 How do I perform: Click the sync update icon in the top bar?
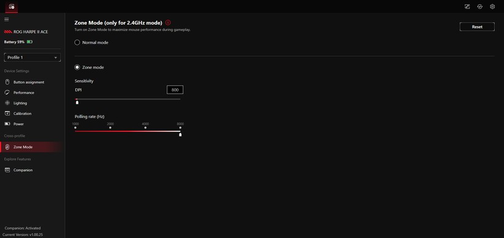point(480,6)
